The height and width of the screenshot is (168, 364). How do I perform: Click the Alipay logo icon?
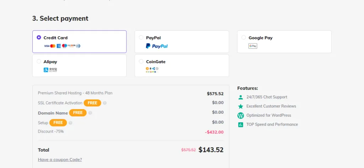tap(50, 70)
